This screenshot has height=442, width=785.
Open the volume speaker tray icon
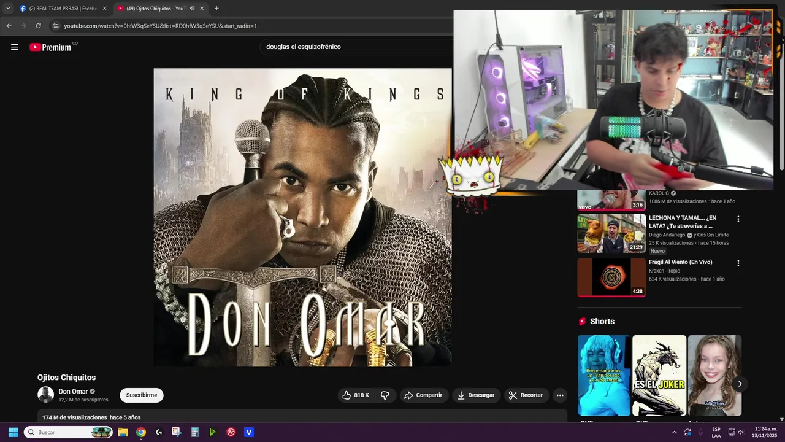[x=741, y=432]
